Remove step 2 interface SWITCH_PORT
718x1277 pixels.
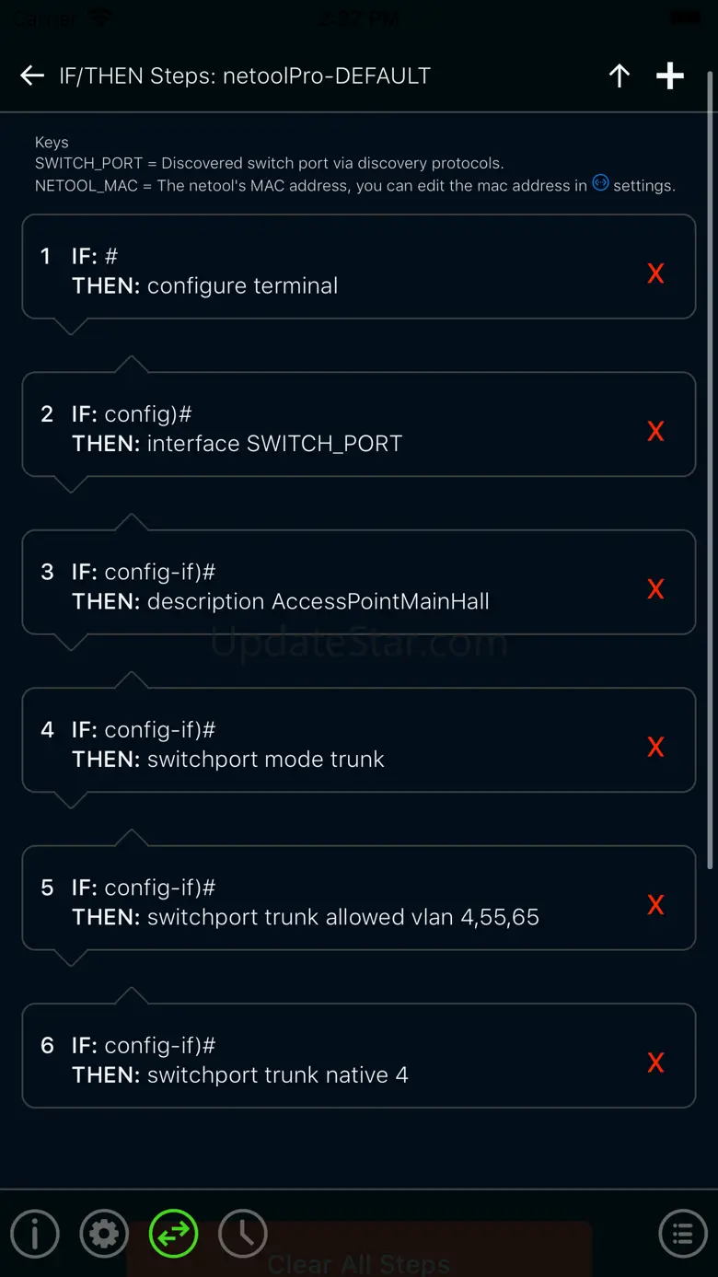coord(655,431)
